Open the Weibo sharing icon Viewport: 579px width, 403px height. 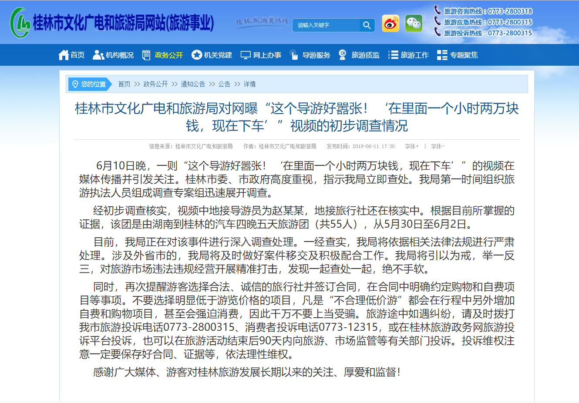390,24
